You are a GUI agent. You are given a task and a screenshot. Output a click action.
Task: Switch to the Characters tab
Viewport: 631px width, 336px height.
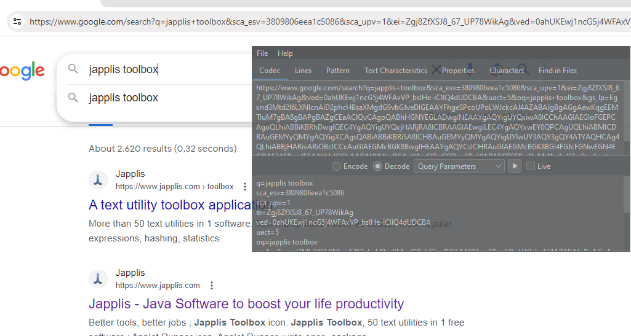click(507, 71)
